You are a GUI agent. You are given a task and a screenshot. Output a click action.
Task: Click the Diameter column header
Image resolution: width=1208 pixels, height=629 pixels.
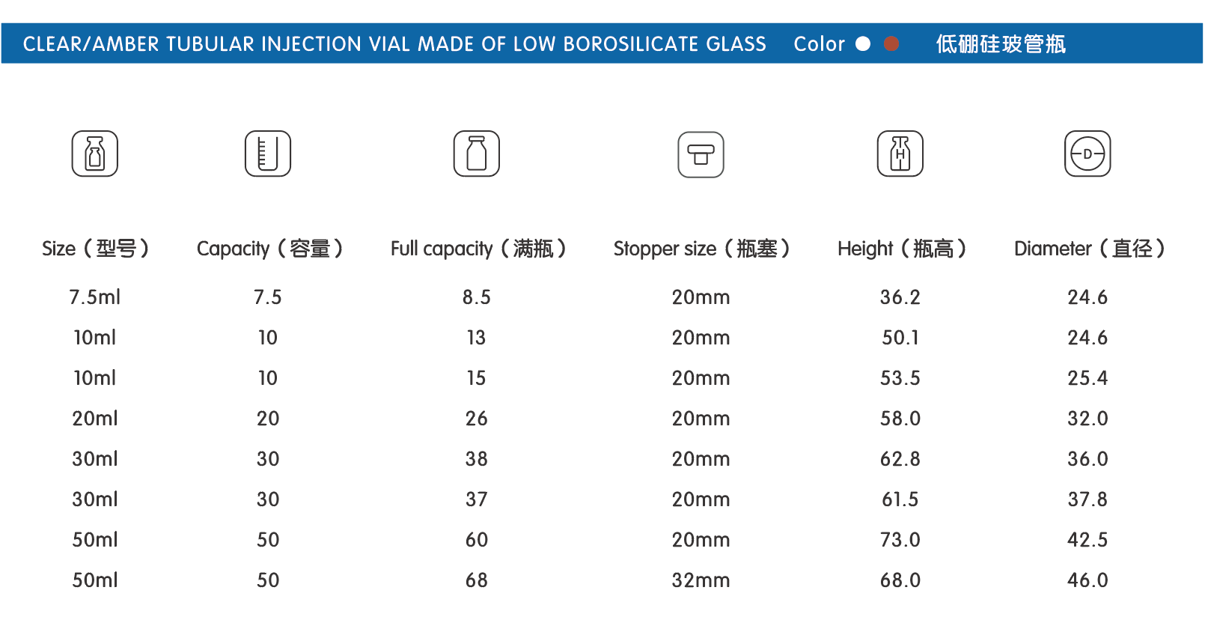[x=1089, y=249]
